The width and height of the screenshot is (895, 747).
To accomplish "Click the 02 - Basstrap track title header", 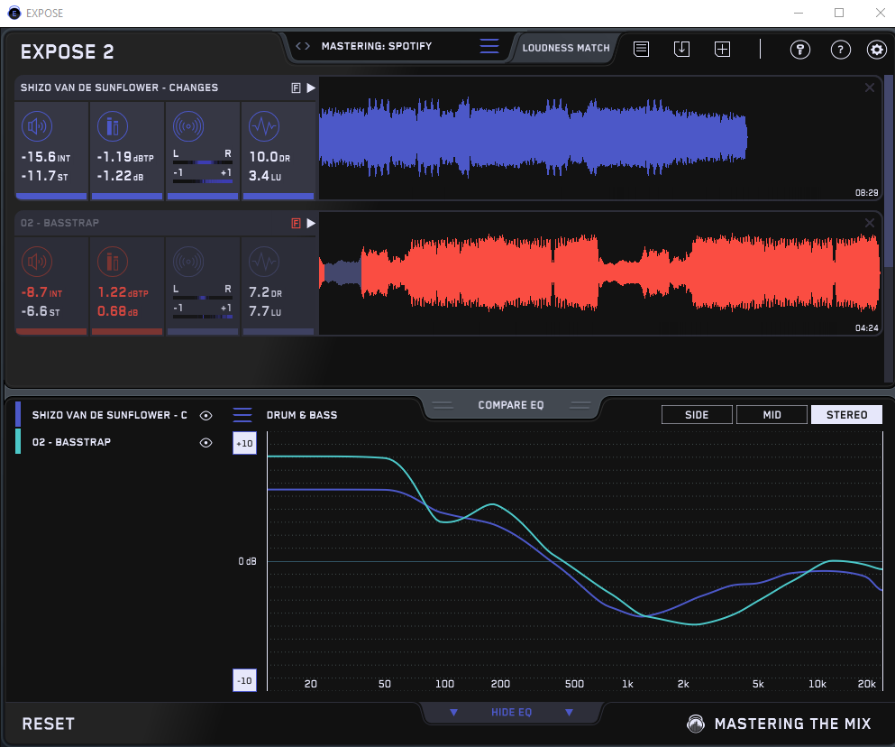I will click(x=59, y=223).
